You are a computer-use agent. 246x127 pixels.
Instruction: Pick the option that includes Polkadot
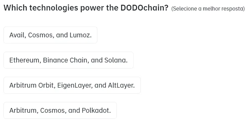pos(60,110)
